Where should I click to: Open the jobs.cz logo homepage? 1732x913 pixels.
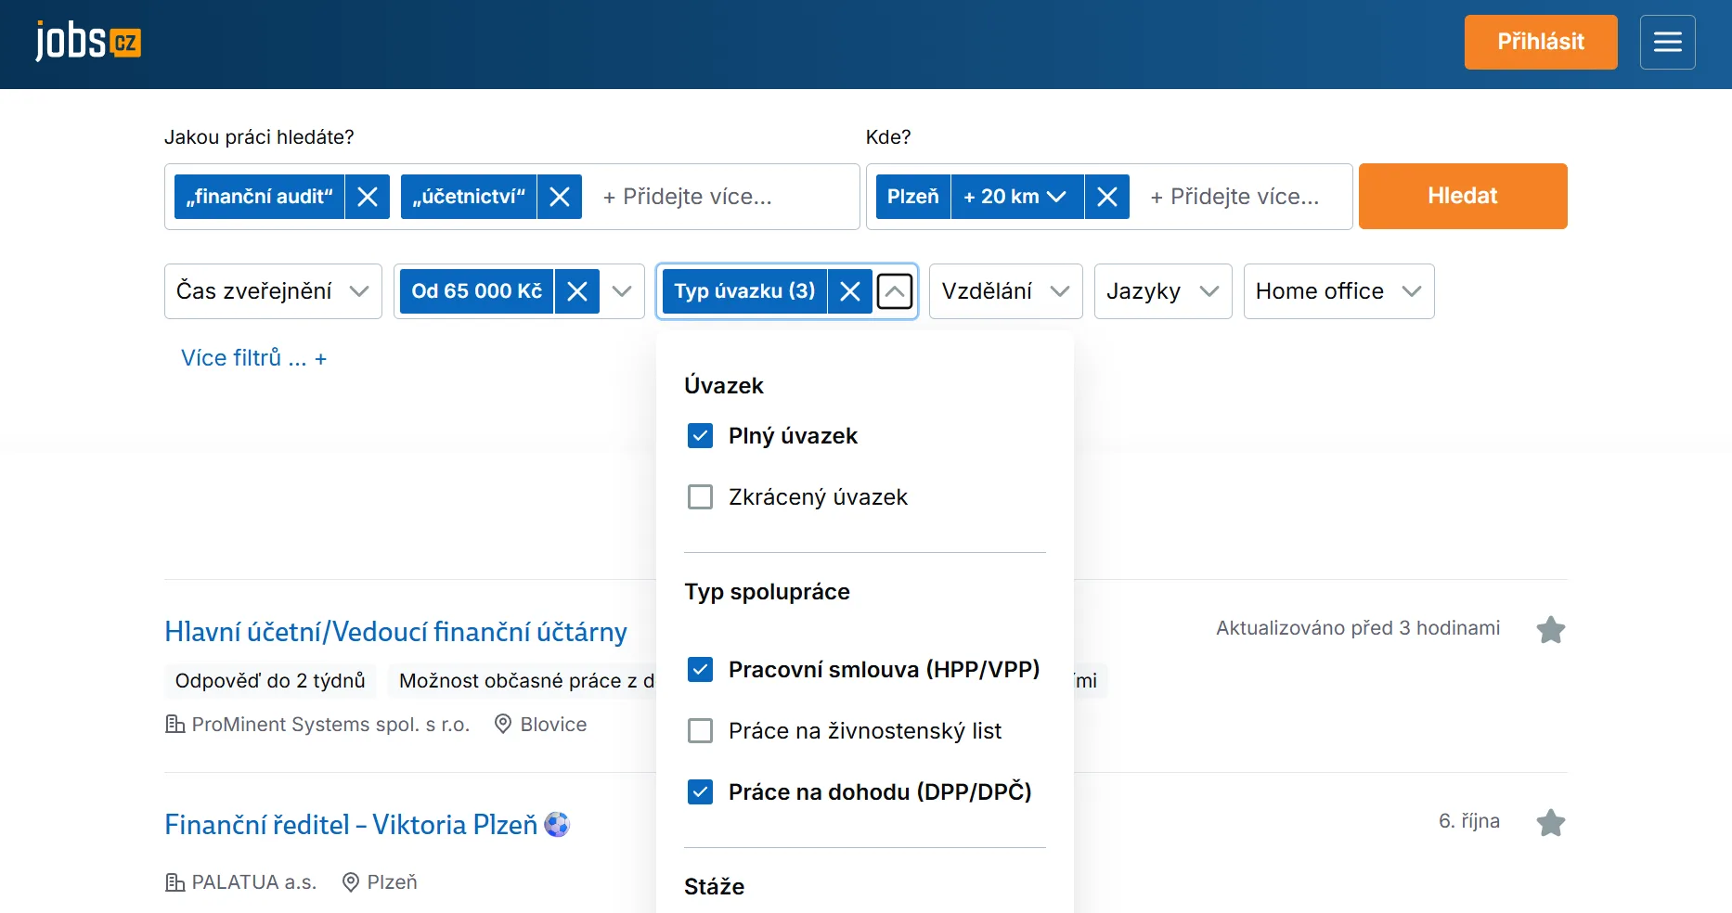point(88,42)
